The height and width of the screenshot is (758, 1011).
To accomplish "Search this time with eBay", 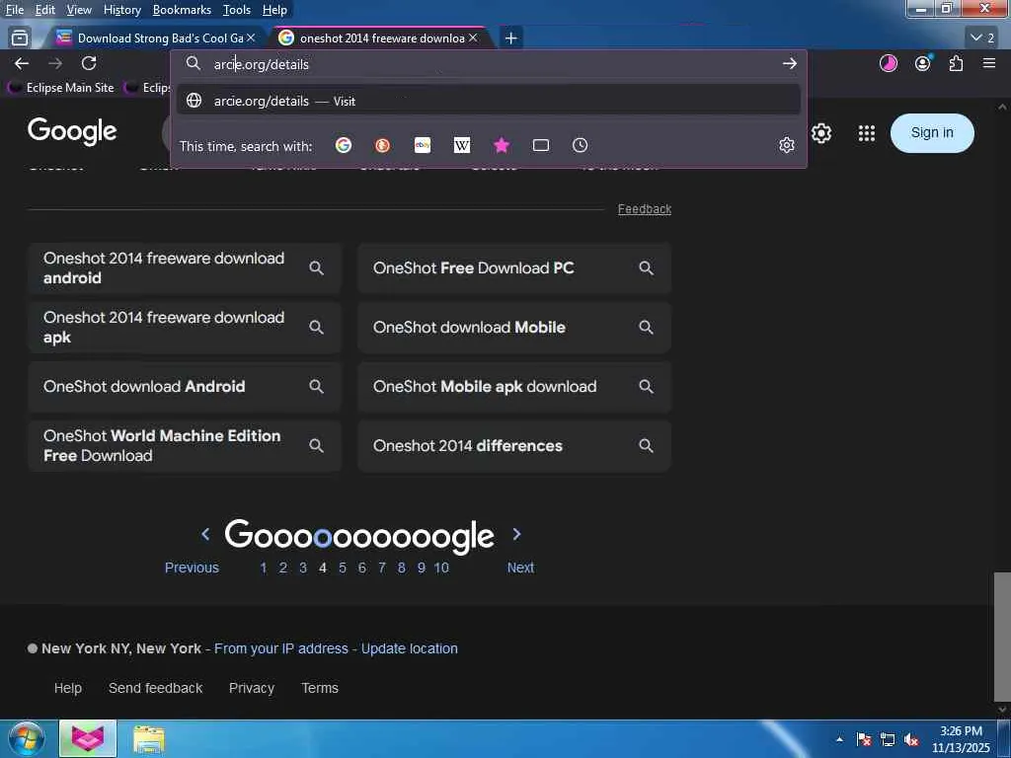I will (x=423, y=146).
